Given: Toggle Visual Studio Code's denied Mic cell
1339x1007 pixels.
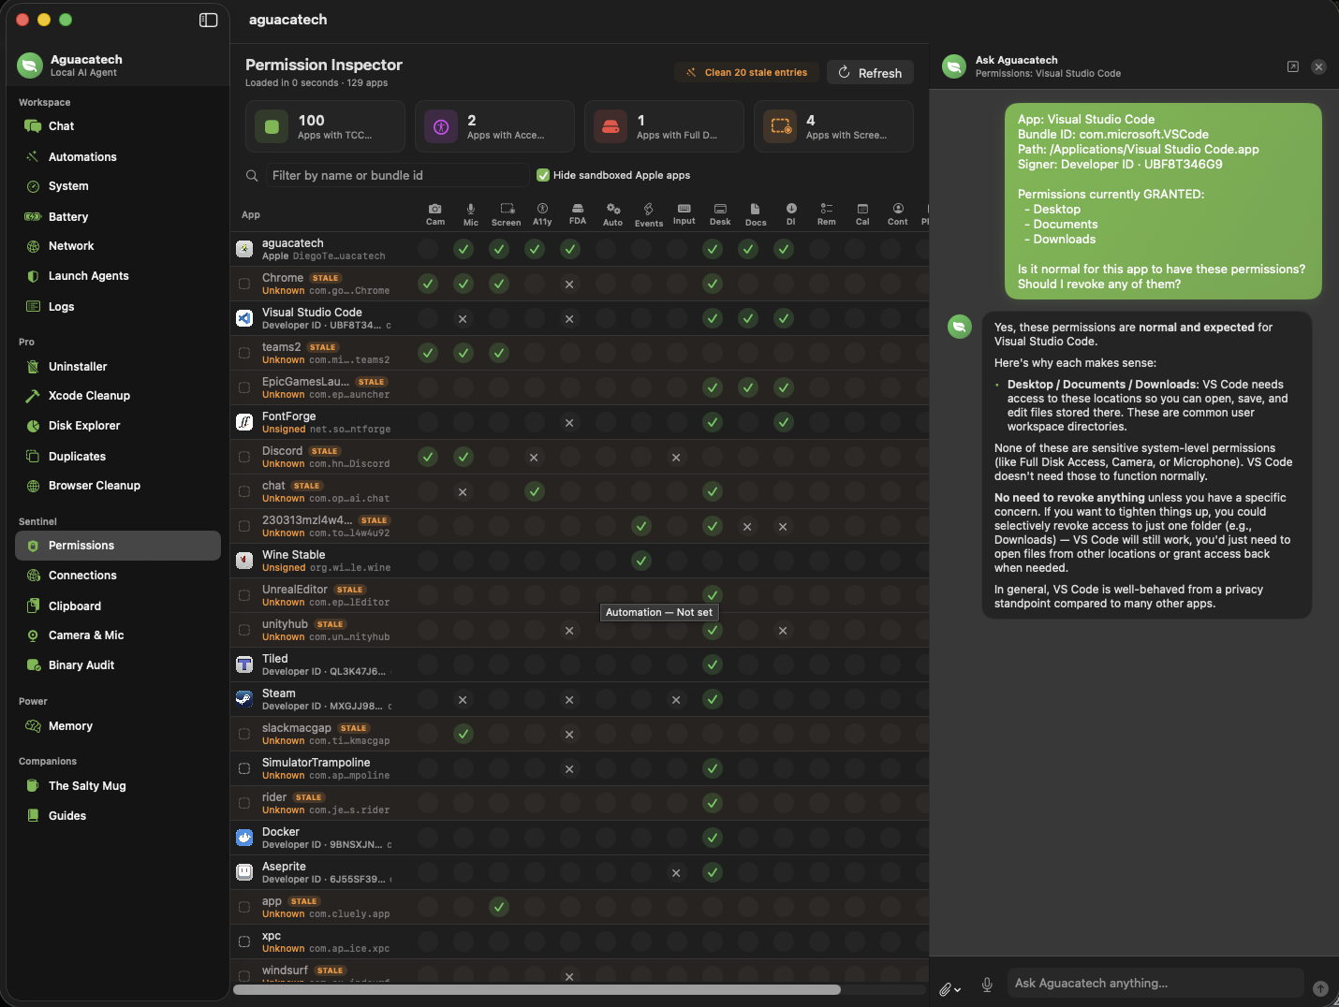Looking at the screenshot, I should coord(463,318).
